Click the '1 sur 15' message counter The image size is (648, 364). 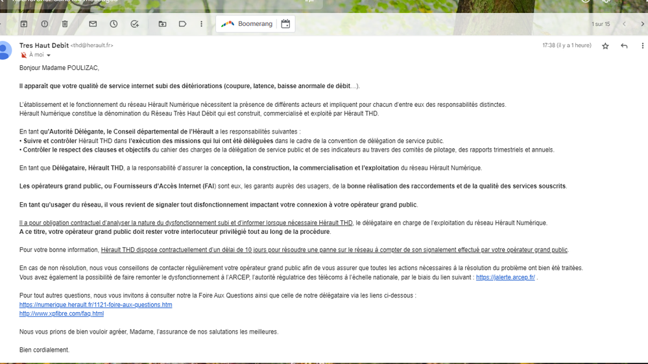pyautogui.click(x=601, y=24)
